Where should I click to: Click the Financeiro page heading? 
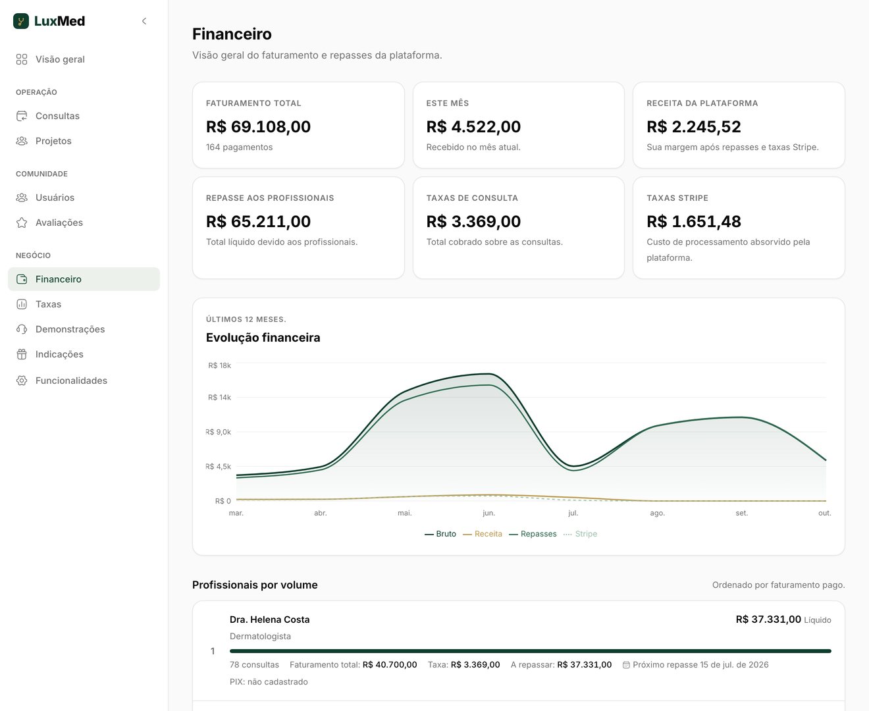tap(232, 34)
